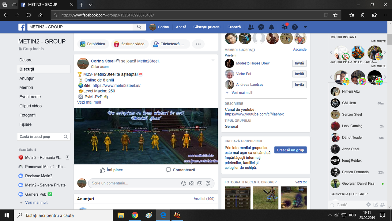Click the comment input field

pyautogui.click(x=151, y=183)
